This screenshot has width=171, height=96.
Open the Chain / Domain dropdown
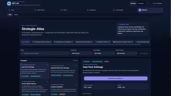[126, 53]
